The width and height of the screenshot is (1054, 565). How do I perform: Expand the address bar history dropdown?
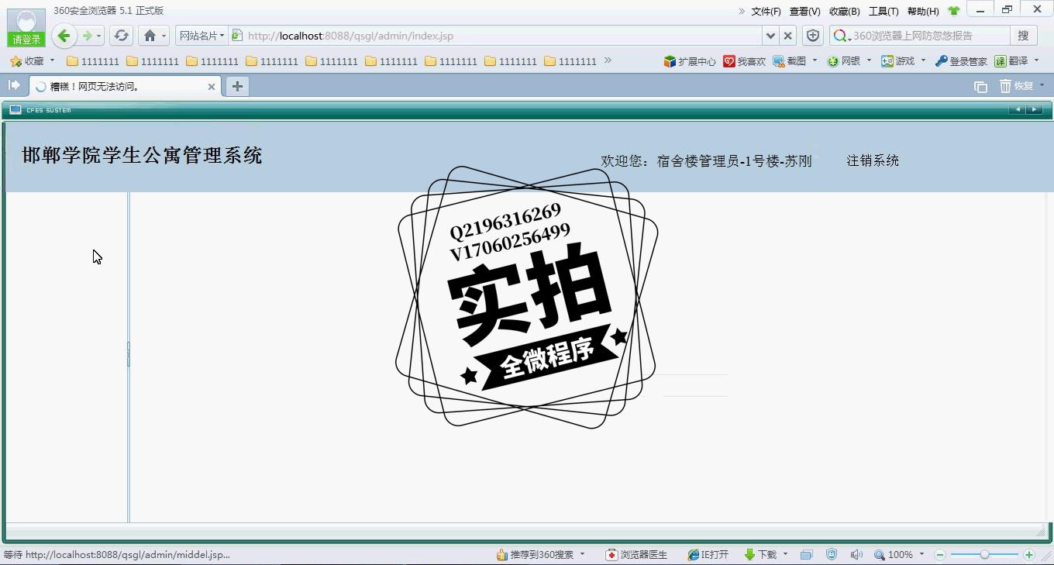pos(770,36)
